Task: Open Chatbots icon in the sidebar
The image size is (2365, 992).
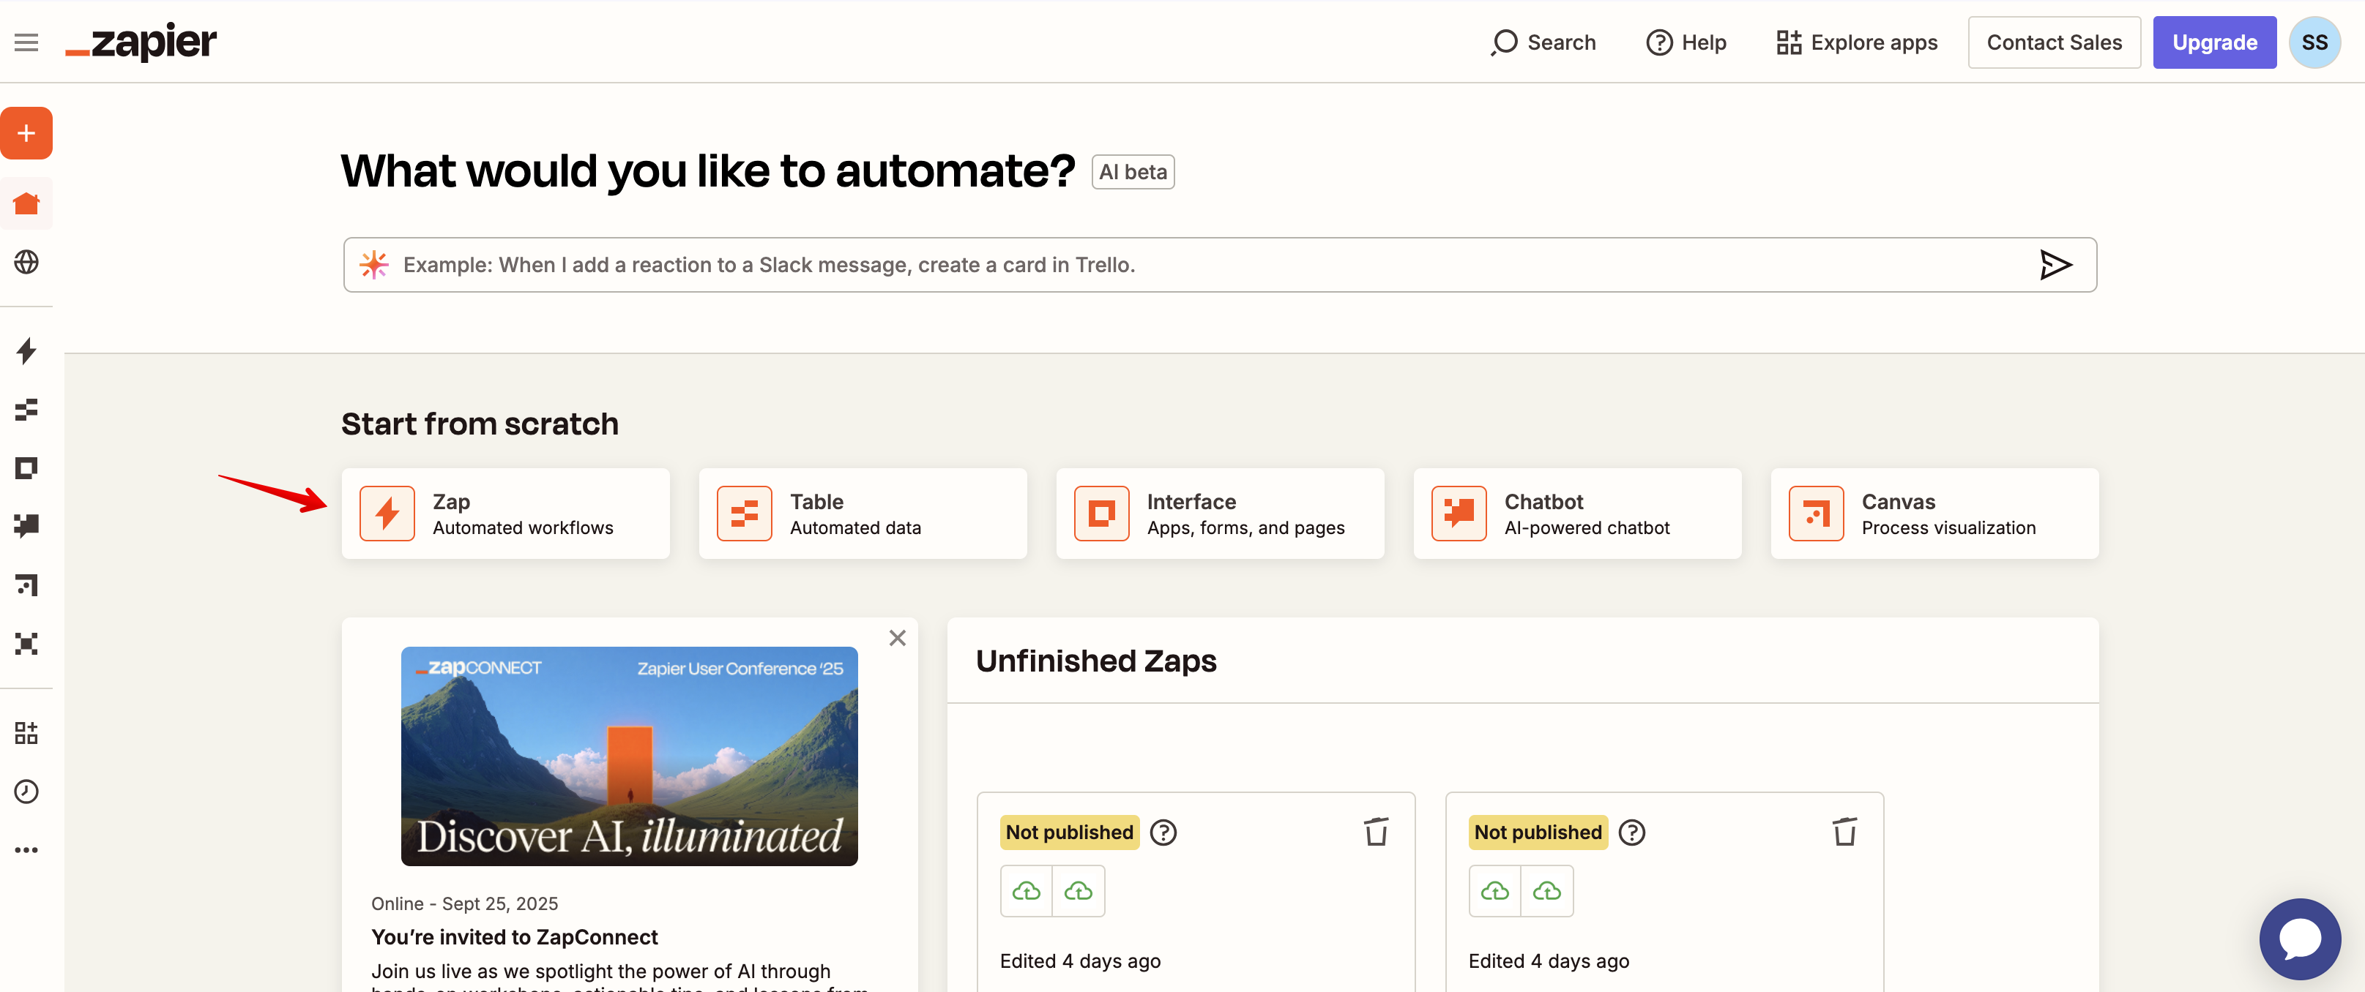Action: click(x=26, y=526)
